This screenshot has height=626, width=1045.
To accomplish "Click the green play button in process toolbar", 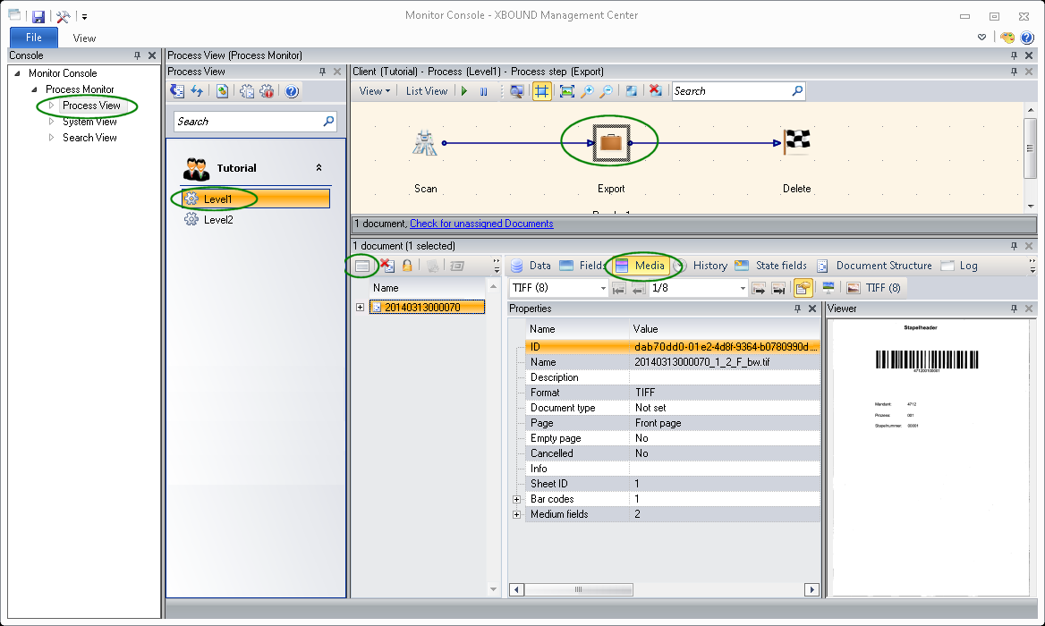I will pos(464,91).
